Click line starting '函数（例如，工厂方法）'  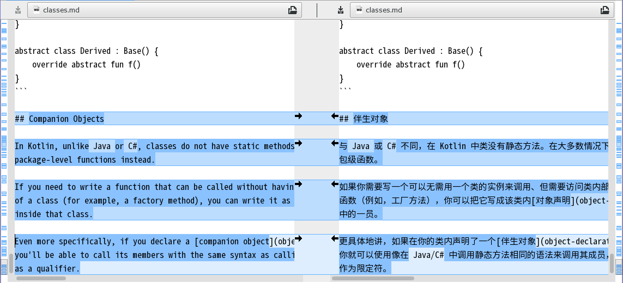[474, 200]
